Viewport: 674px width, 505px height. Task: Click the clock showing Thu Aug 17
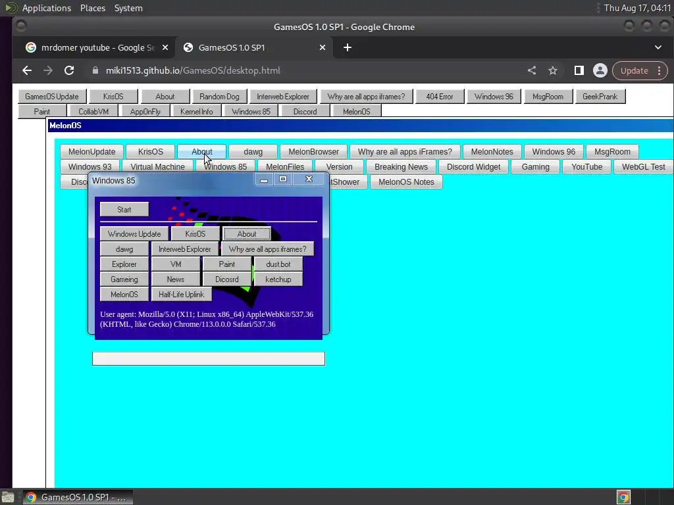[637, 8]
